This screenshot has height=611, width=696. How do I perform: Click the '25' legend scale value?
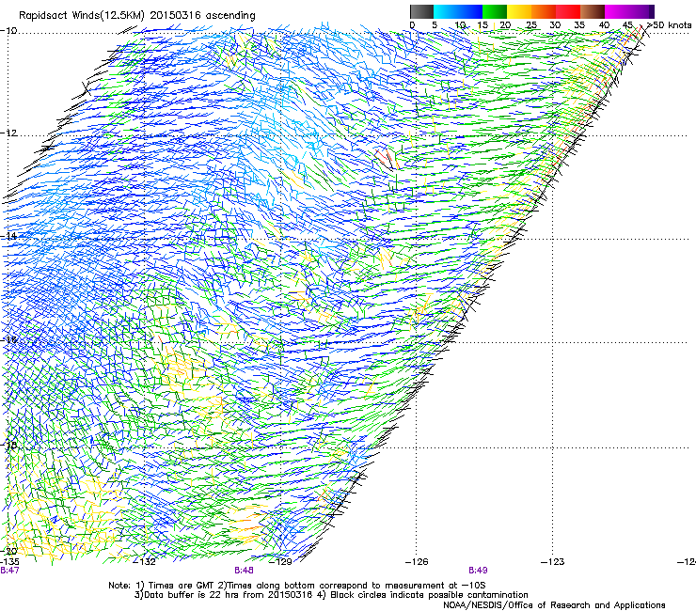tap(530, 24)
